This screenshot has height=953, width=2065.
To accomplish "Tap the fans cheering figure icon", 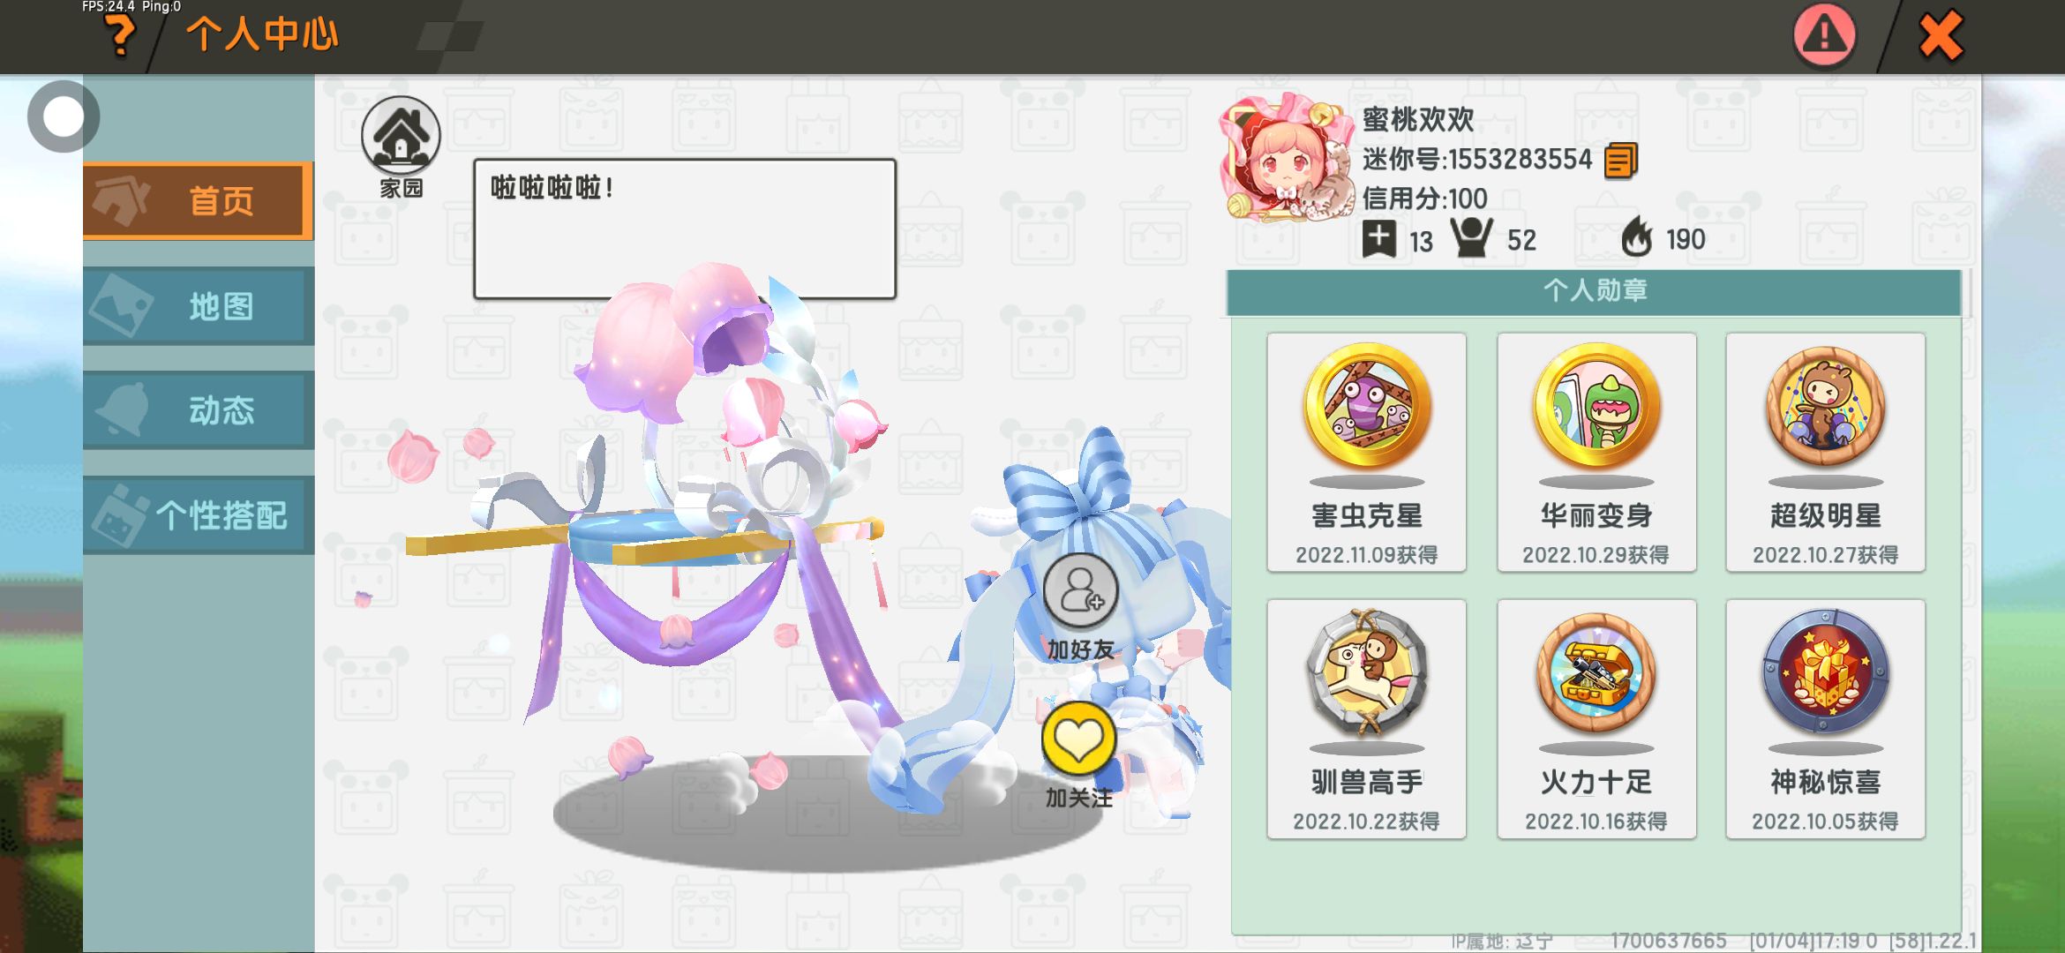I will click(x=1472, y=238).
